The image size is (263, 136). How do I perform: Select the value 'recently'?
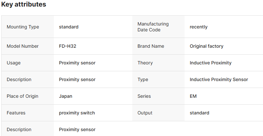point(199,27)
